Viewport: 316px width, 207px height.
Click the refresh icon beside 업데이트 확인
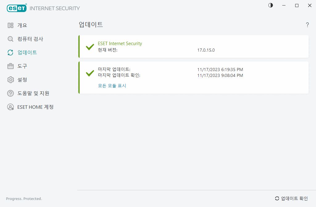[x=277, y=198]
